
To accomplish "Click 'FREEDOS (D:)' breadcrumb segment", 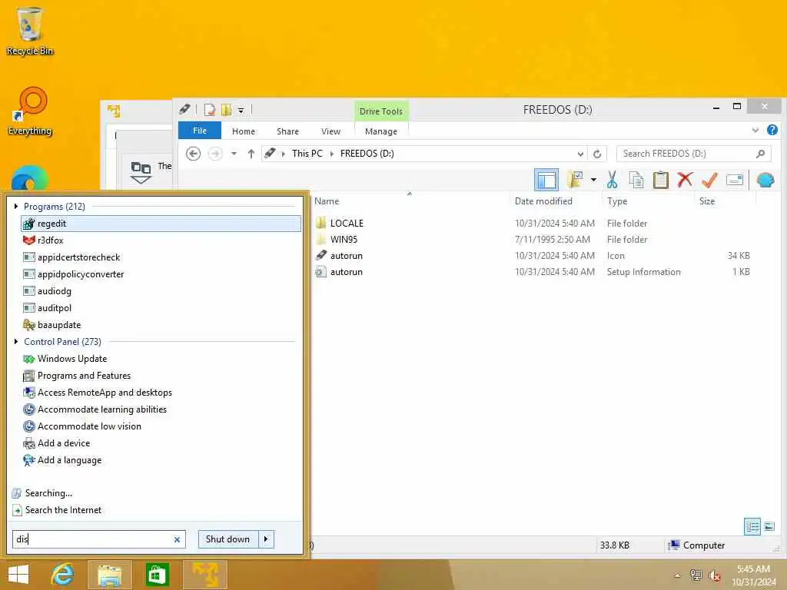I will pos(367,154).
